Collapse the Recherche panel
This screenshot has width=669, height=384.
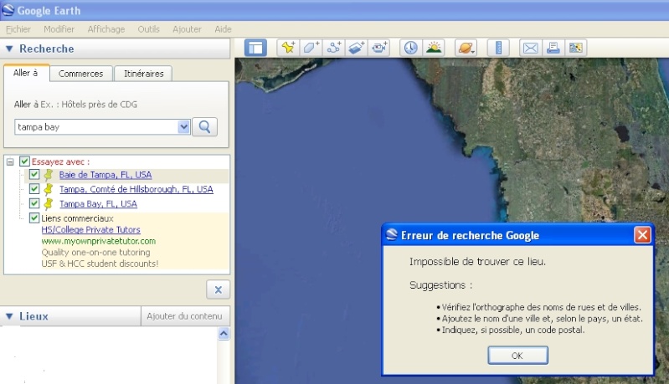pos(9,49)
